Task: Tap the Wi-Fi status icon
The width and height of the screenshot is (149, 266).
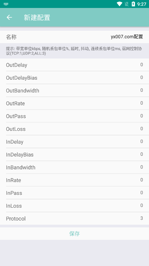Action: click(120, 4)
